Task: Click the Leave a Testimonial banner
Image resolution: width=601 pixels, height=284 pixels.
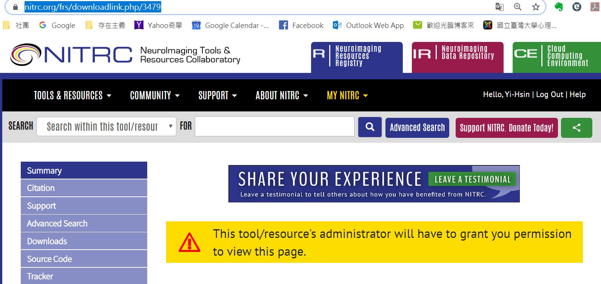Action: click(x=374, y=184)
